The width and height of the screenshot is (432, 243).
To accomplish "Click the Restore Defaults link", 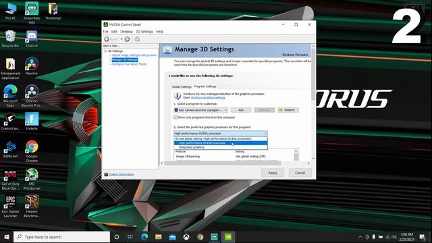I will pyautogui.click(x=296, y=55).
